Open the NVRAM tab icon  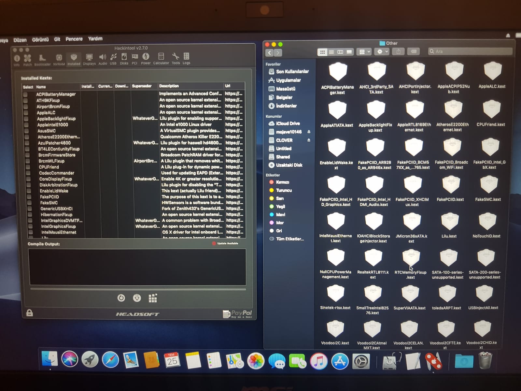[x=59, y=59]
